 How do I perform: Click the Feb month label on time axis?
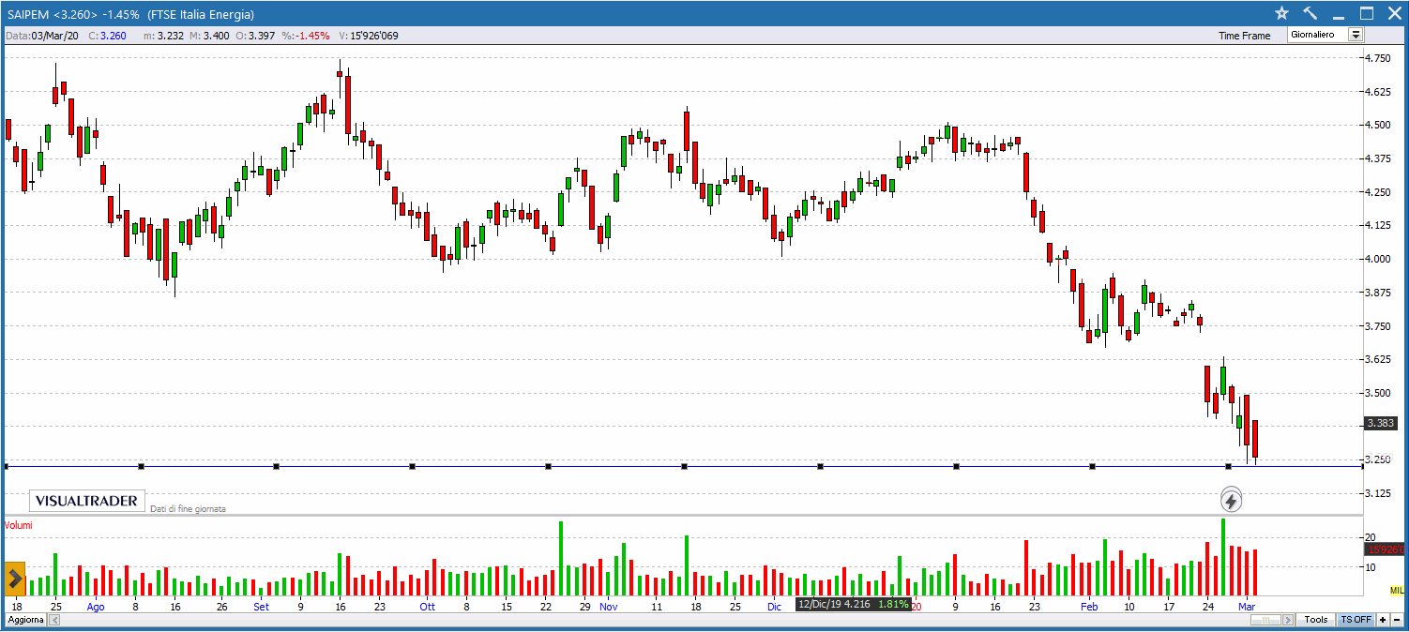(x=1088, y=607)
